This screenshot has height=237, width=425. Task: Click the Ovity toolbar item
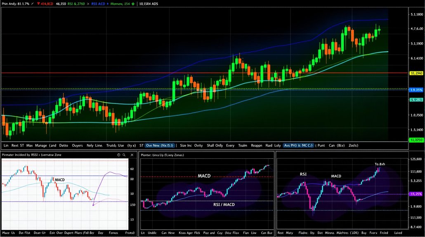198,145
